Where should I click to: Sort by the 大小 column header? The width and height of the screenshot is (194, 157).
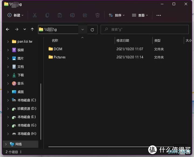[x=189, y=40]
